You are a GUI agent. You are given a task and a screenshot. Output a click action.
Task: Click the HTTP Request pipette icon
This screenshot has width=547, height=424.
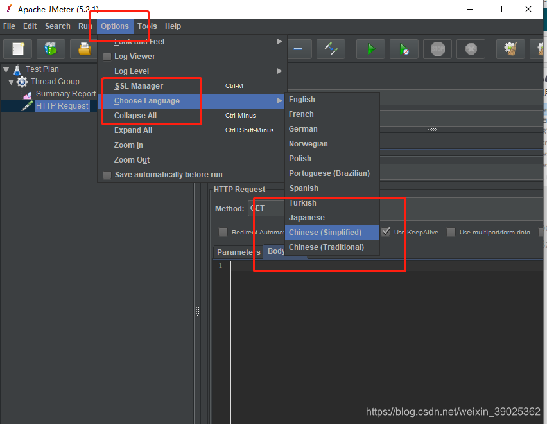(x=27, y=106)
